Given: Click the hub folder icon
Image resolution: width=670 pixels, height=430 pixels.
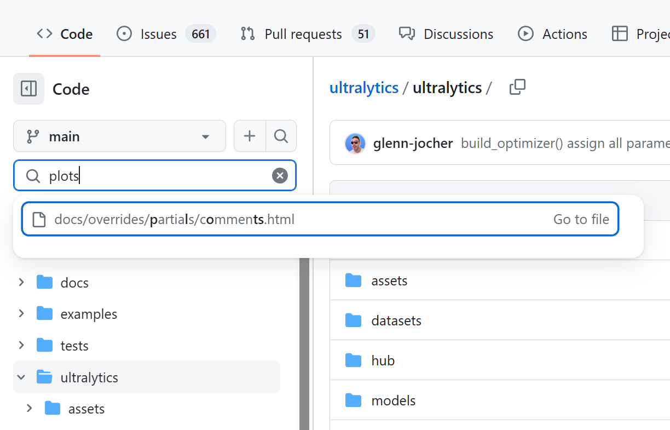Looking at the screenshot, I should click(354, 360).
